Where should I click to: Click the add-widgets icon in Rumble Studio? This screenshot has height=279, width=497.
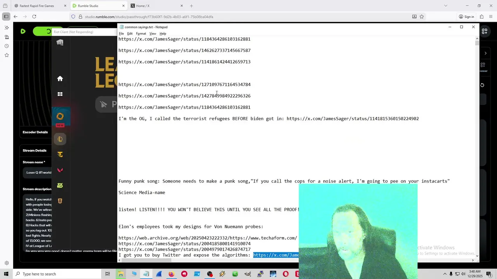tap(484, 31)
